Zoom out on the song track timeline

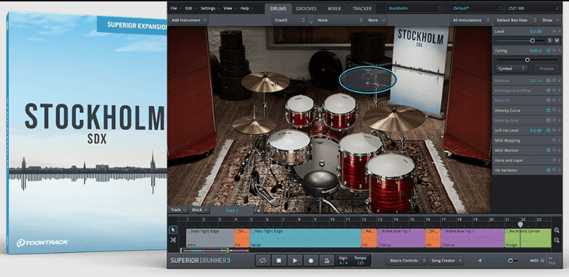pos(556,240)
